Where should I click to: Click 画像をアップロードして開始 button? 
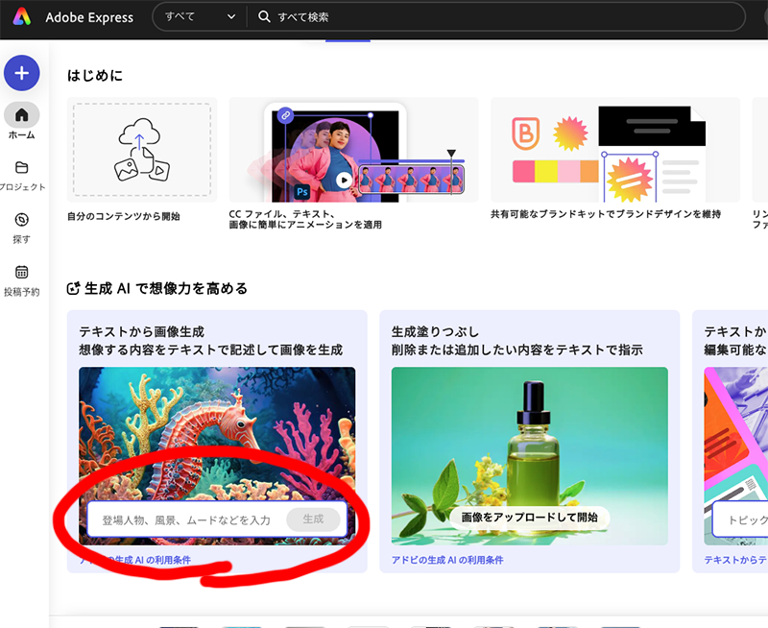point(529,518)
